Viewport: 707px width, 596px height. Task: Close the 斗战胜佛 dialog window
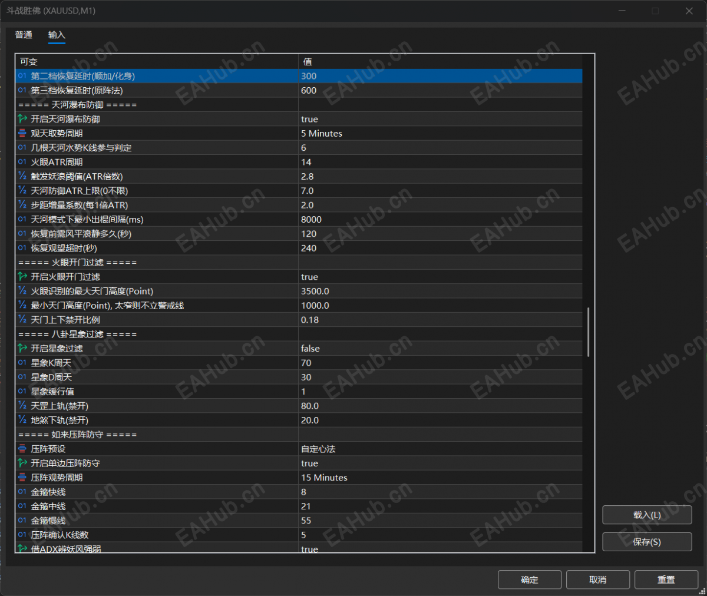[689, 11]
